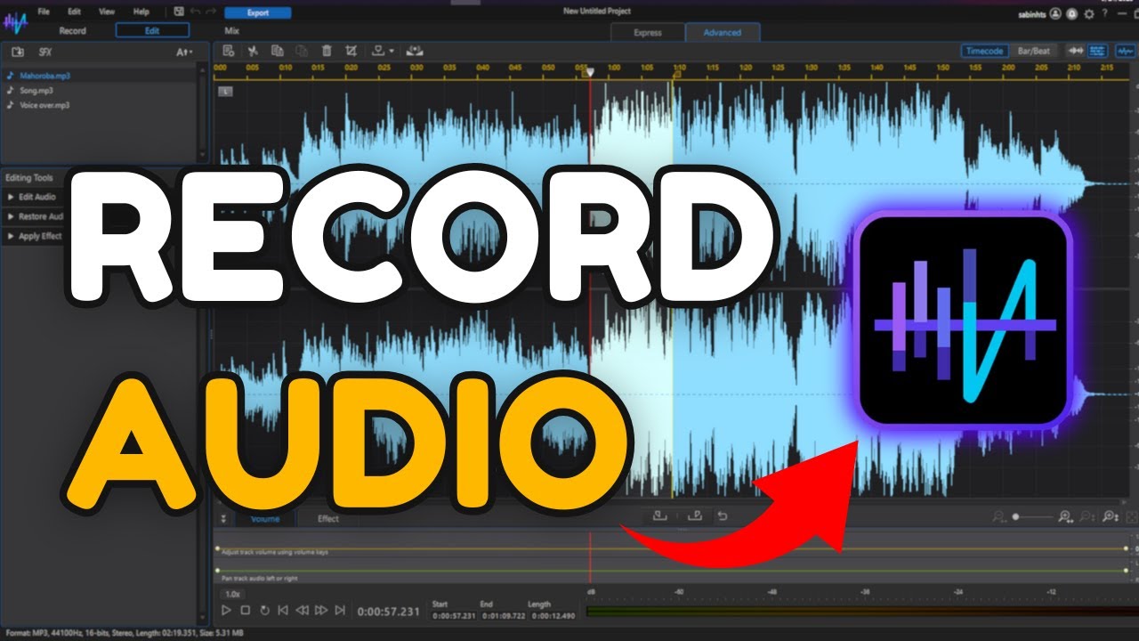Open the SFX sound effects library
The width and height of the screenshot is (1139, 641).
point(45,53)
